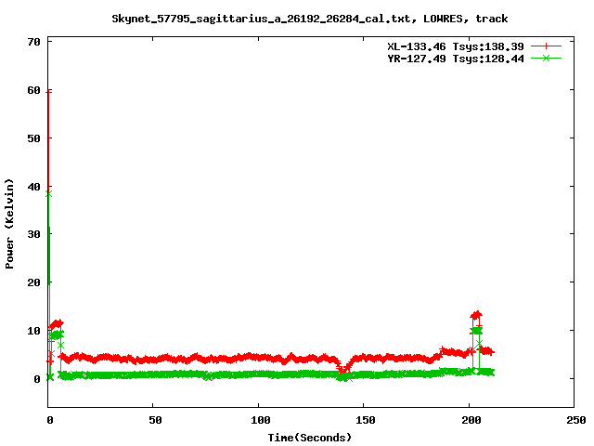Click the y-axis tick label 60
This screenshot has width=594, height=446.
pos(33,90)
